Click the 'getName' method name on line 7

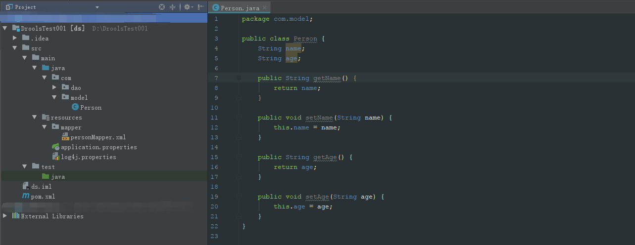click(327, 78)
